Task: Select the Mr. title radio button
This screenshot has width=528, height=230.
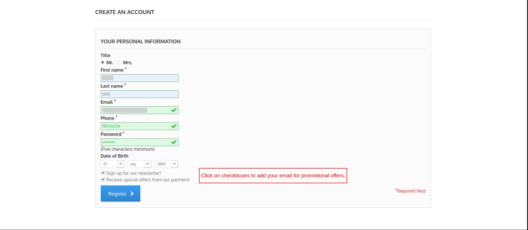Action: pyautogui.click(x=103, y=62)
